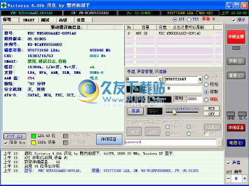249x186 pixels.
Task: Select the 校检 verify radio option
Action: [x=206, y=84]
